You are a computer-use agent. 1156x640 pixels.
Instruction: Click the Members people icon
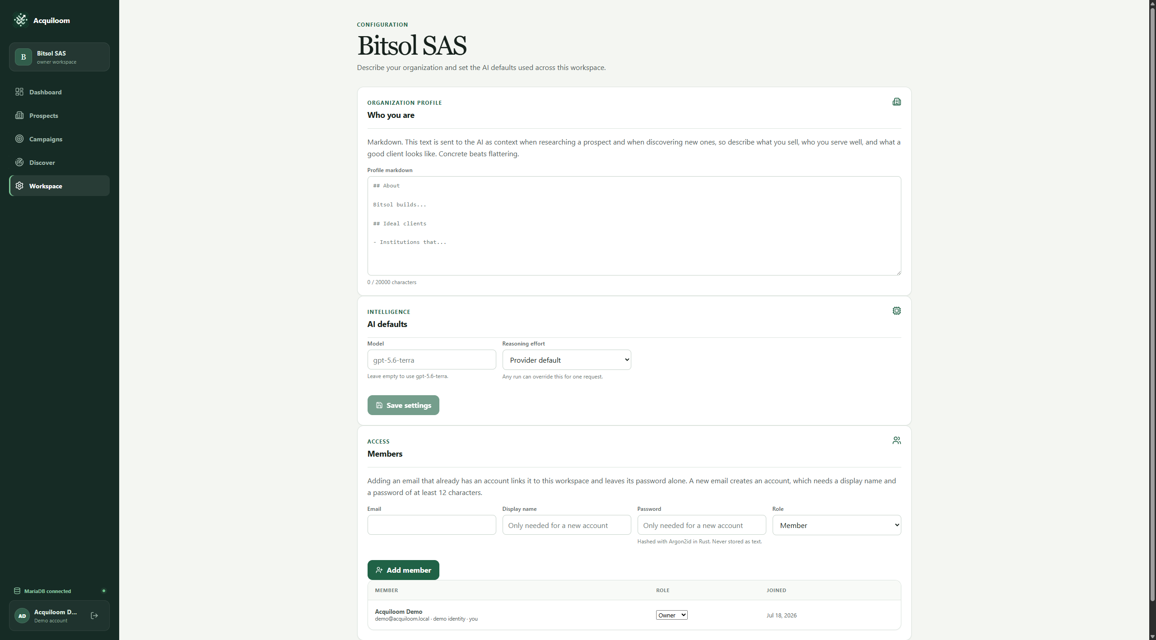point(896,440)
